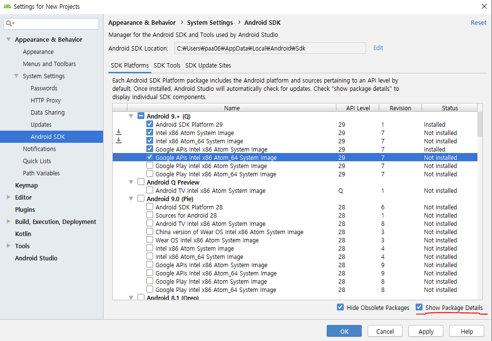Open Updates settings page
The width and height of the screenshot is (492, 341).
click(41, 125)
